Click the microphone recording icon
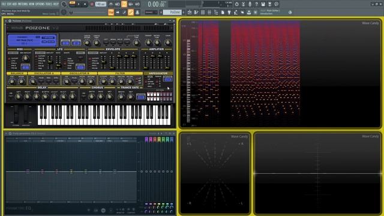Viewport: 384px width, 216px height. 250,4
